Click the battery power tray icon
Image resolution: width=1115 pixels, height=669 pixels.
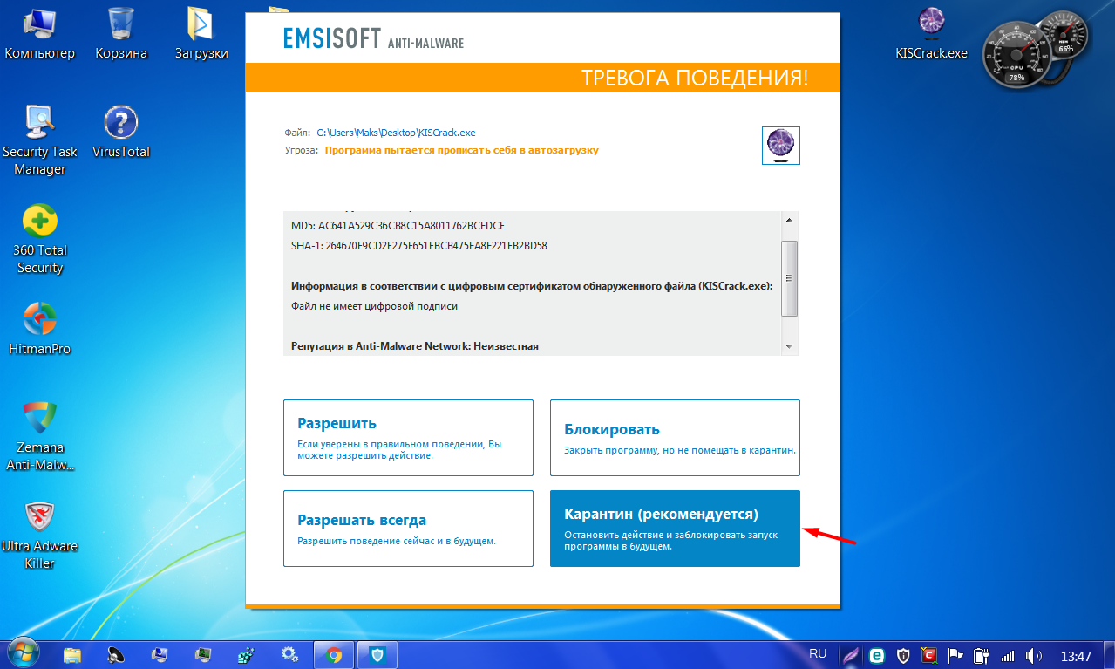(x=982, y=654)
